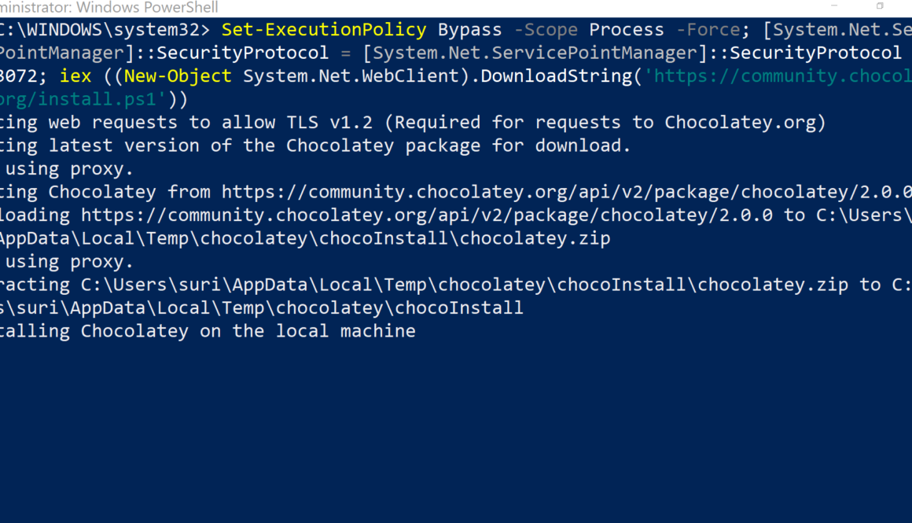Click the Bypass argument in the command

[469, 30]
